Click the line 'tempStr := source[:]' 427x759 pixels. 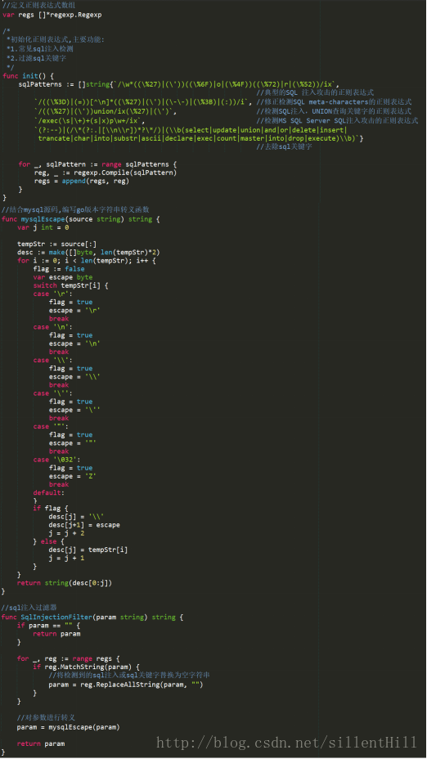tap(56, 245)
